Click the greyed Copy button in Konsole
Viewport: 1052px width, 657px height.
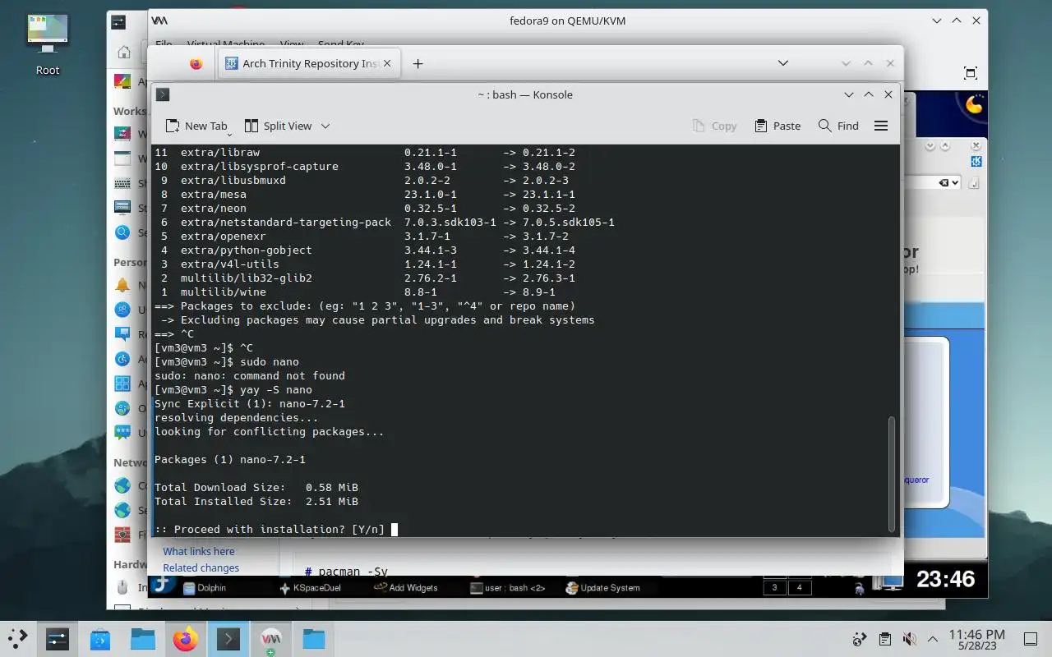point(714,126)
